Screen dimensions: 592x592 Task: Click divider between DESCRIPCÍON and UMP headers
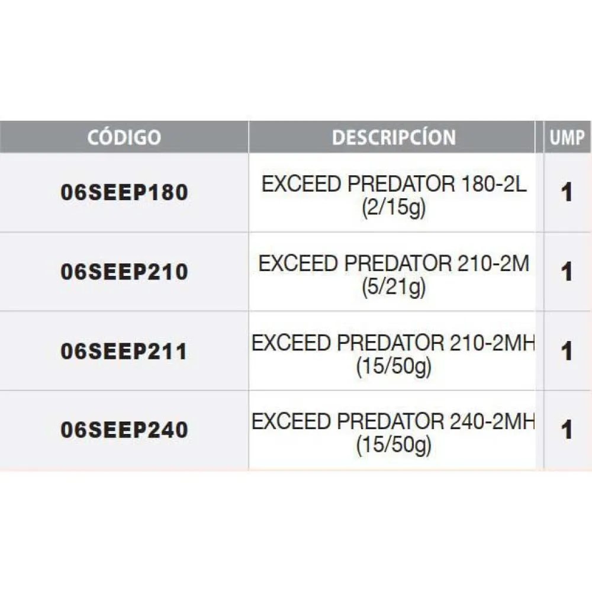(x=539, y=137)
